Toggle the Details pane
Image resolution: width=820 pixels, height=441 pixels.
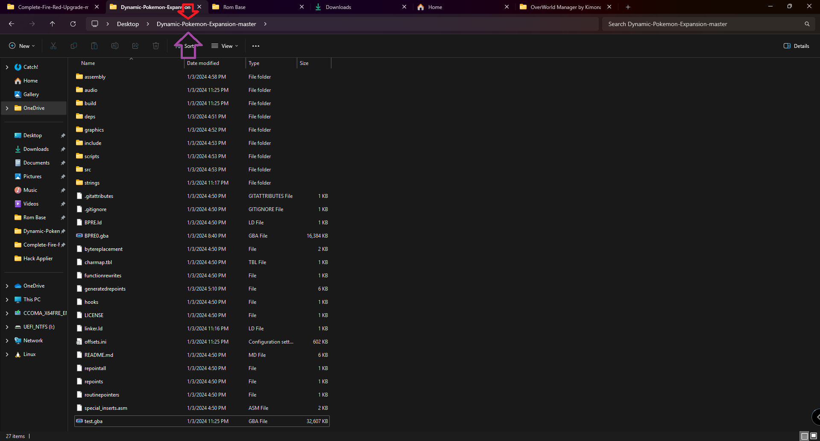(797, 46)
